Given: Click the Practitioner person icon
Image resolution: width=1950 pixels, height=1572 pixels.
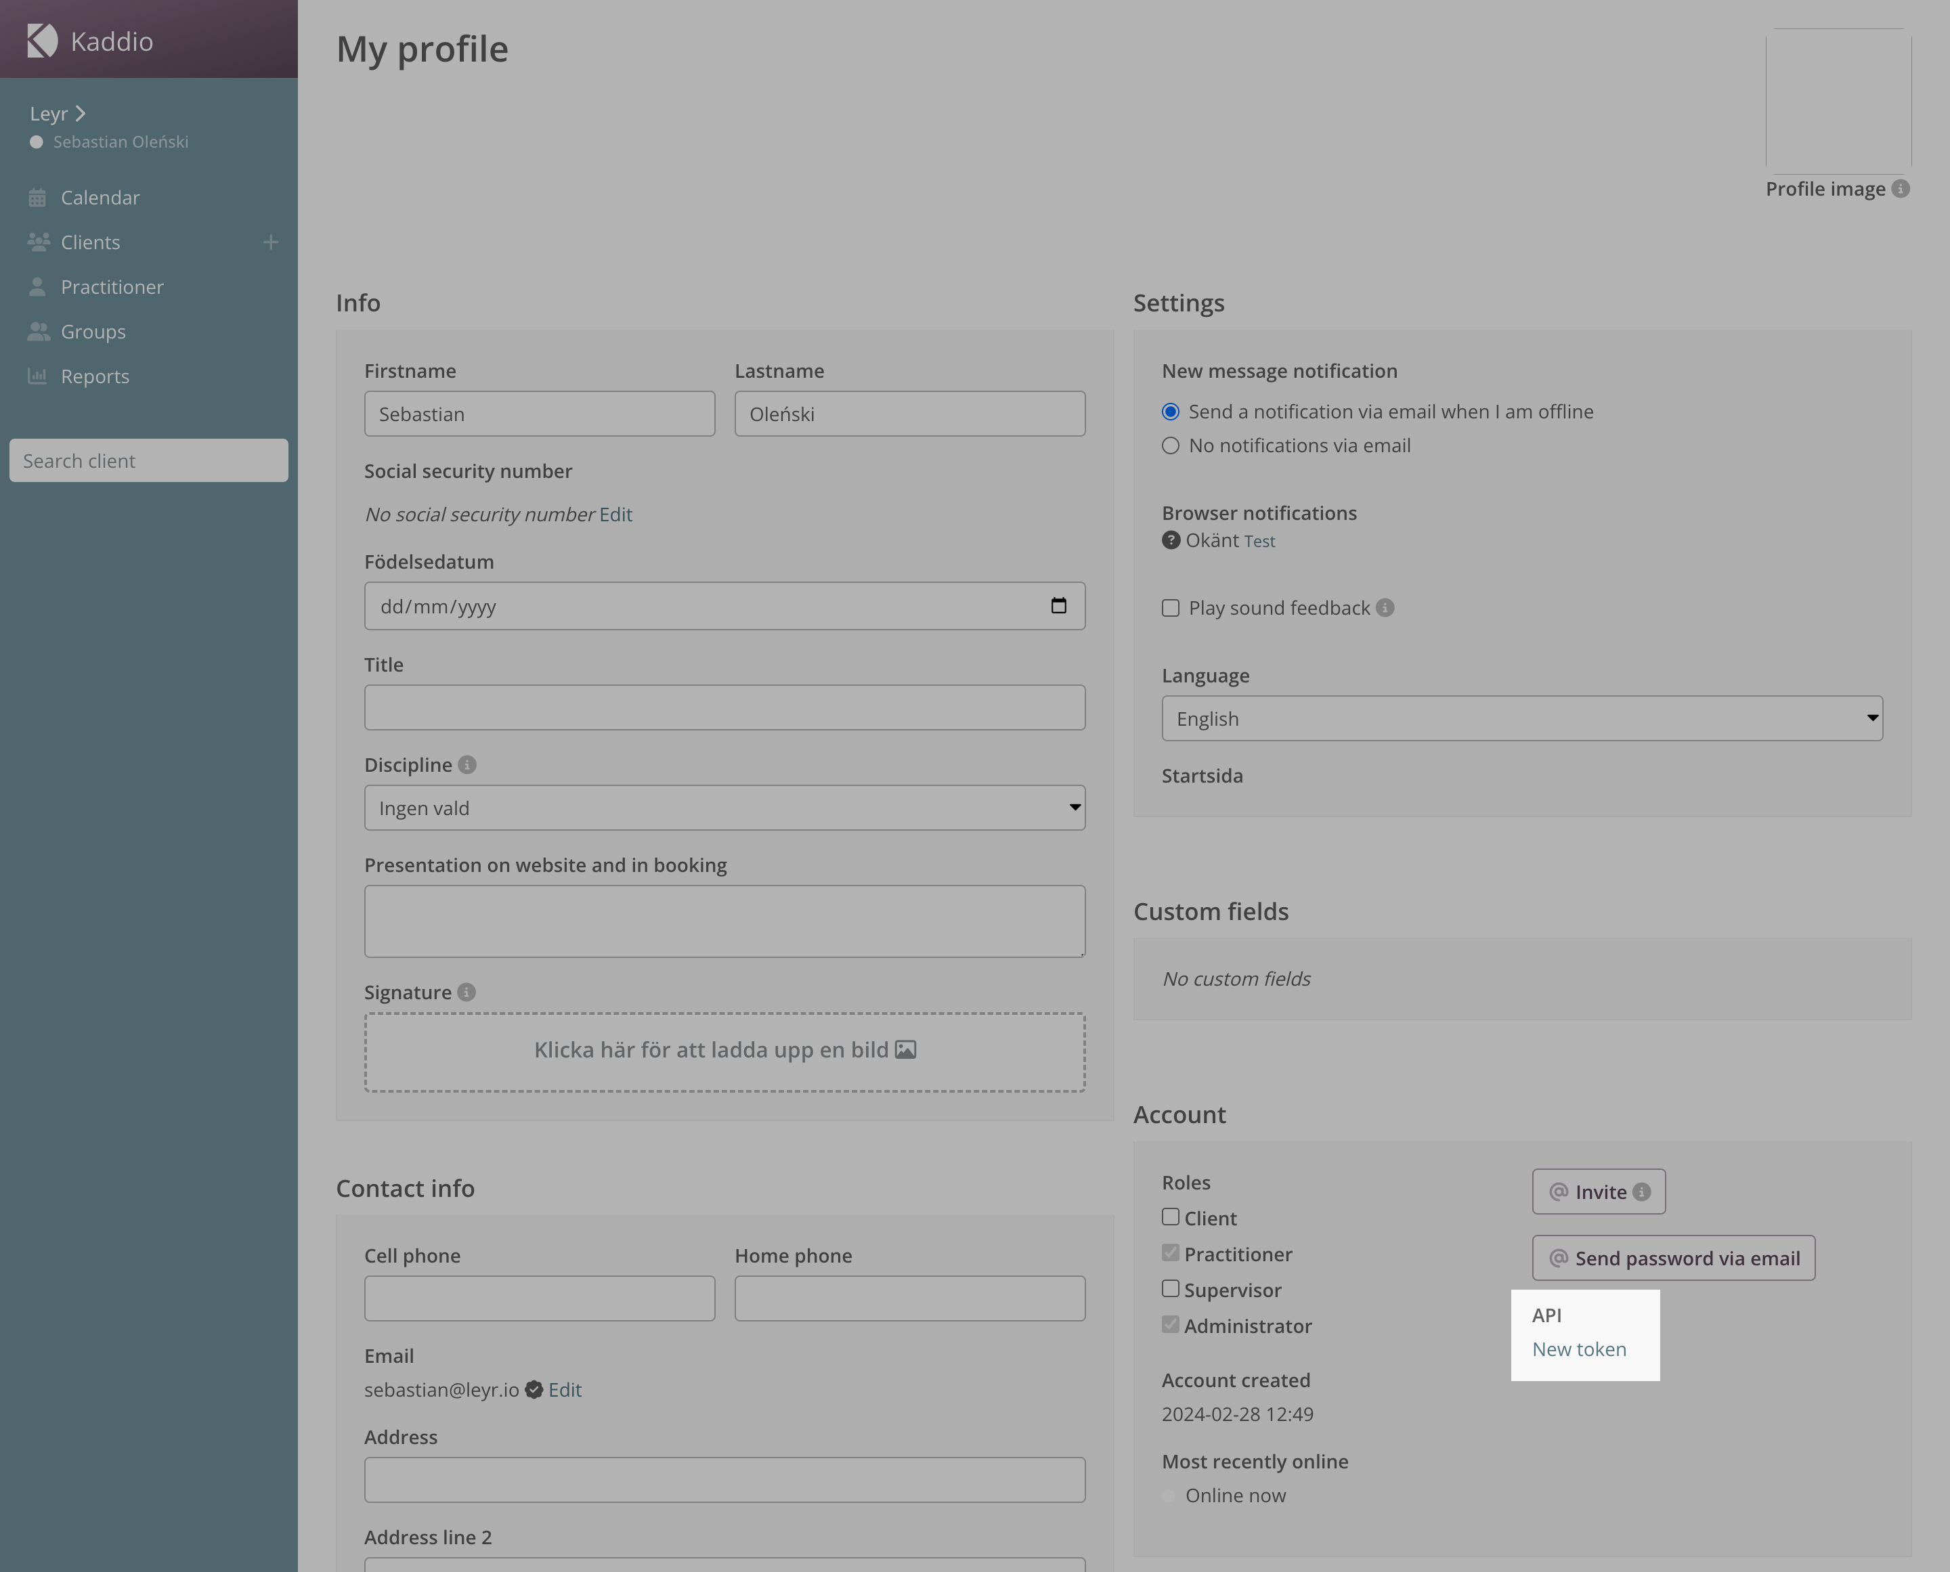Looking at the screenshot, I should pyautogui.click(x=37, y=287).
